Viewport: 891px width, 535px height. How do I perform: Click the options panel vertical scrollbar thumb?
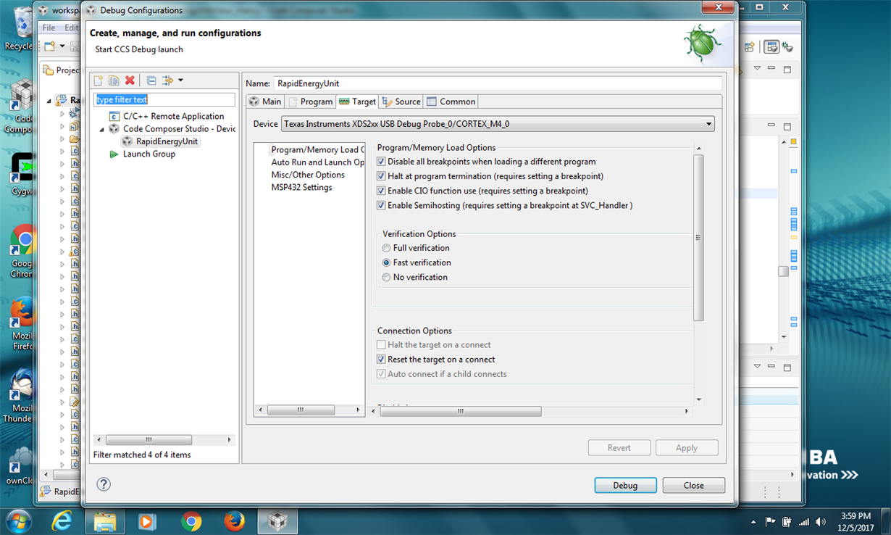698,238
